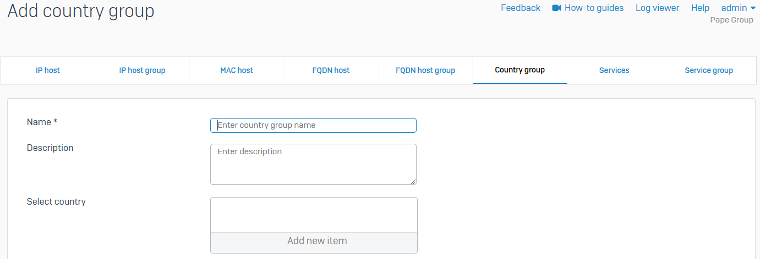The width and height of the screenshot is (760, 259).
Task: Open the IP host group tab
Action: coord(142,70)
